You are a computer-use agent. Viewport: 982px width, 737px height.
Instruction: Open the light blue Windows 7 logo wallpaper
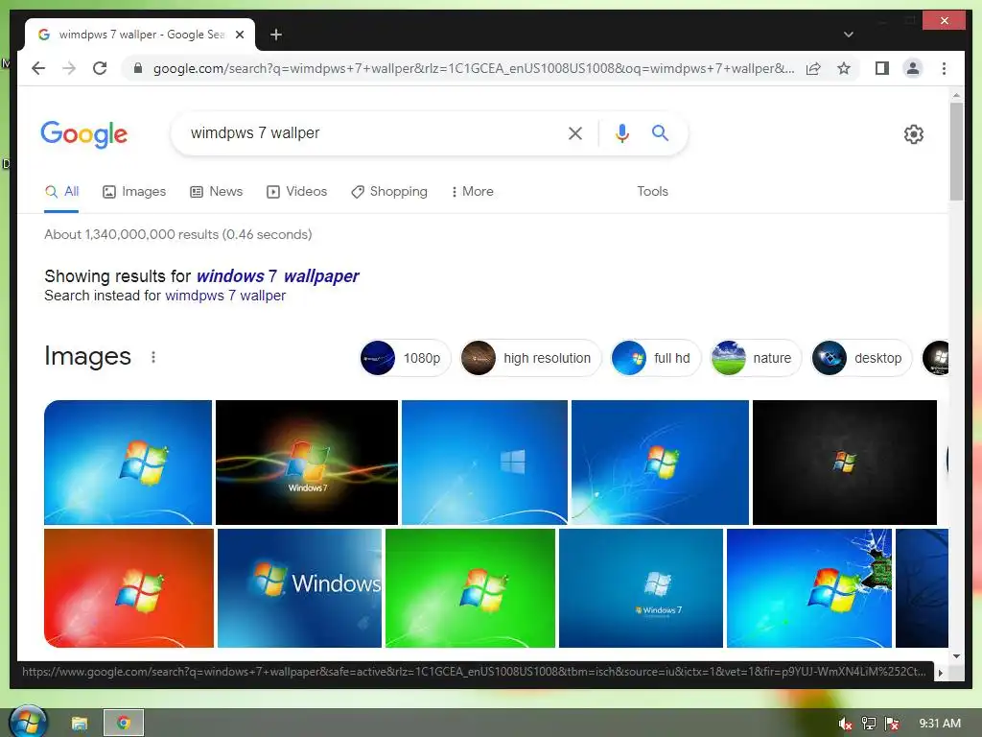[128, 463]
